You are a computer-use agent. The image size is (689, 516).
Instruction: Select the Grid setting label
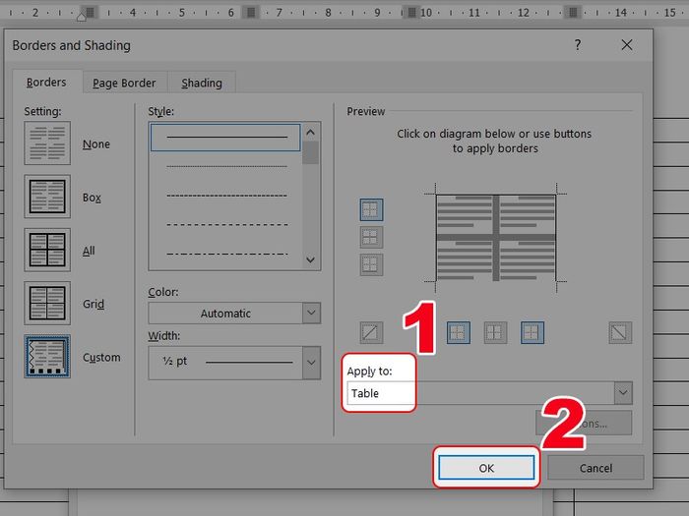94,304
